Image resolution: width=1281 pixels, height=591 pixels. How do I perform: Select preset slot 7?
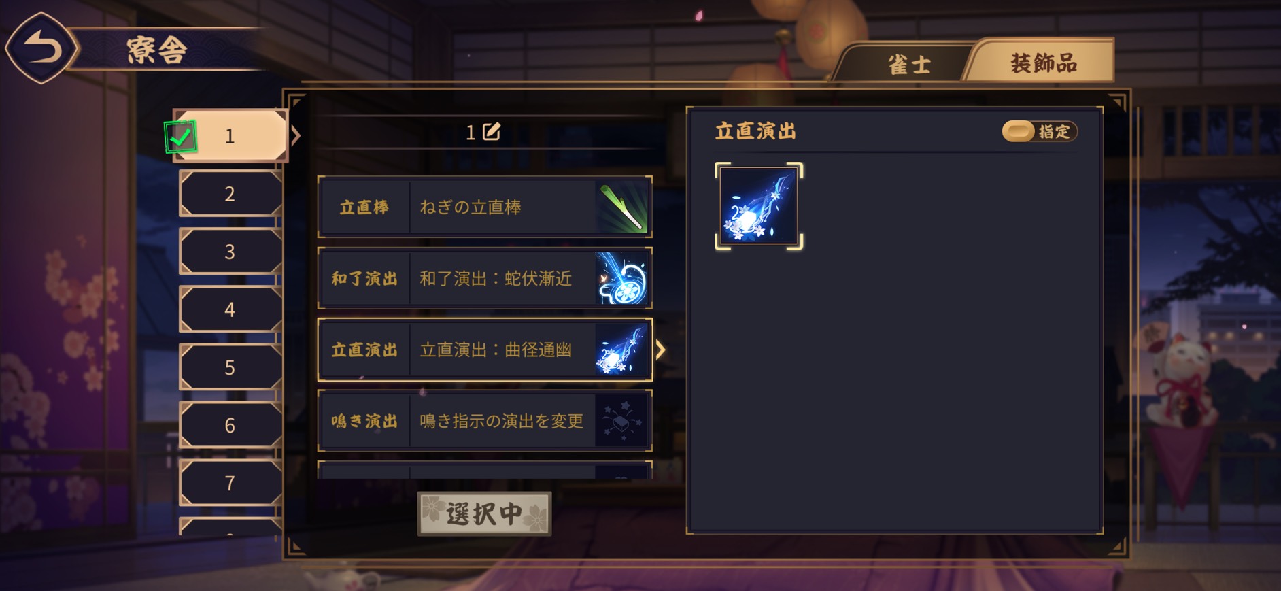pyautogui.click(x=230, y=483)
